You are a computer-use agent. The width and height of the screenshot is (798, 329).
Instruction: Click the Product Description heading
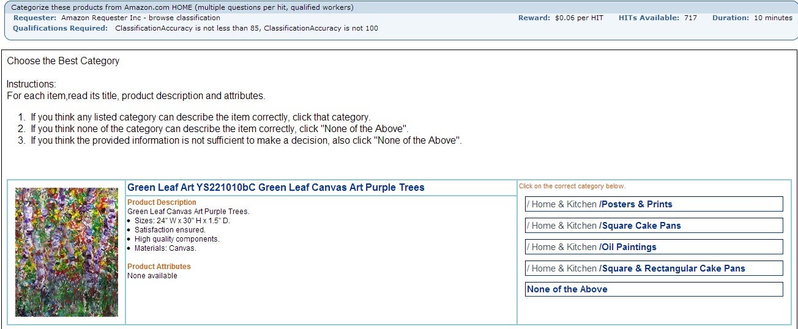coord(162,202)
